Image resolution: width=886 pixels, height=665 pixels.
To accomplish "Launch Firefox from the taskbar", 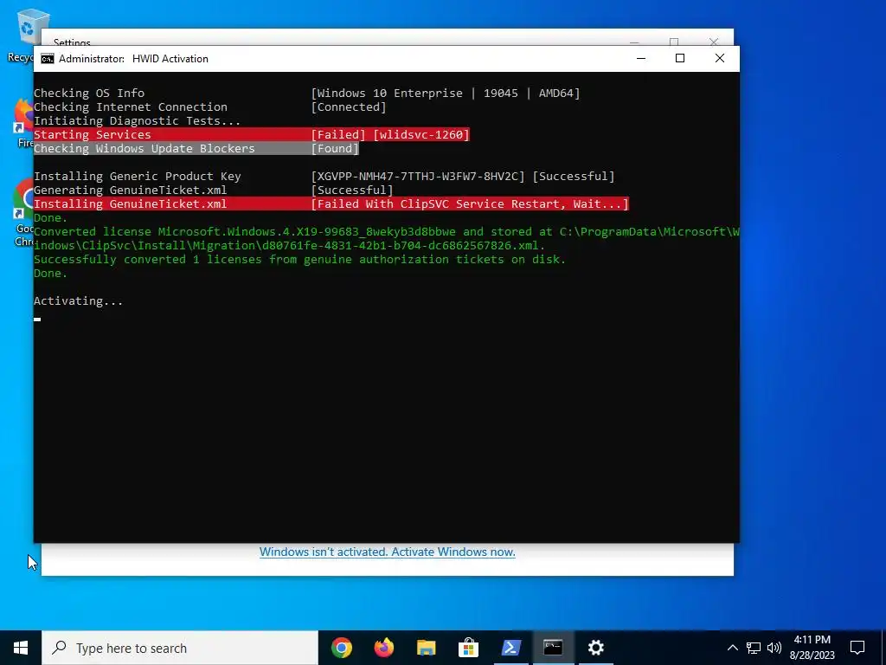I will point(383,648).
